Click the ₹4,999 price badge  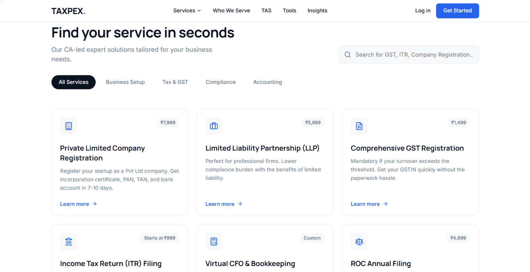tap(458, 238)
